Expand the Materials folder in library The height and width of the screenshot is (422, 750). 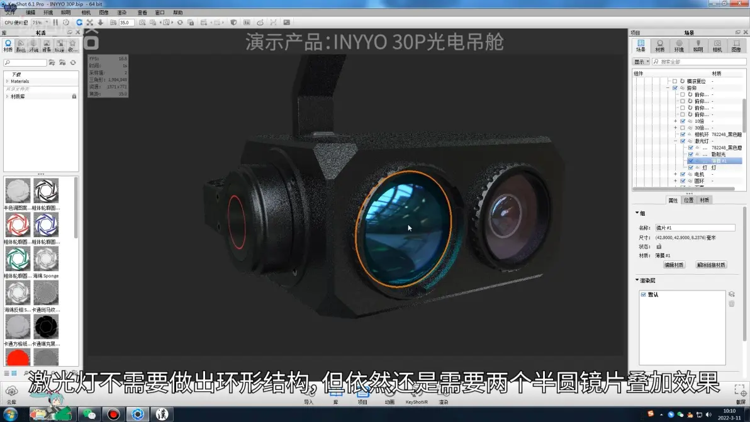pyautogui.click(x=7, y=81)
